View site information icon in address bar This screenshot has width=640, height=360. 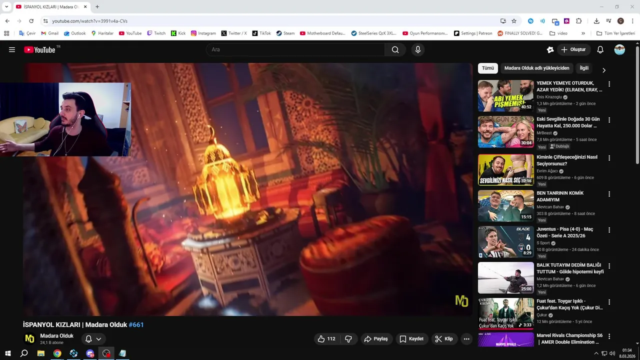coord(45,21)
